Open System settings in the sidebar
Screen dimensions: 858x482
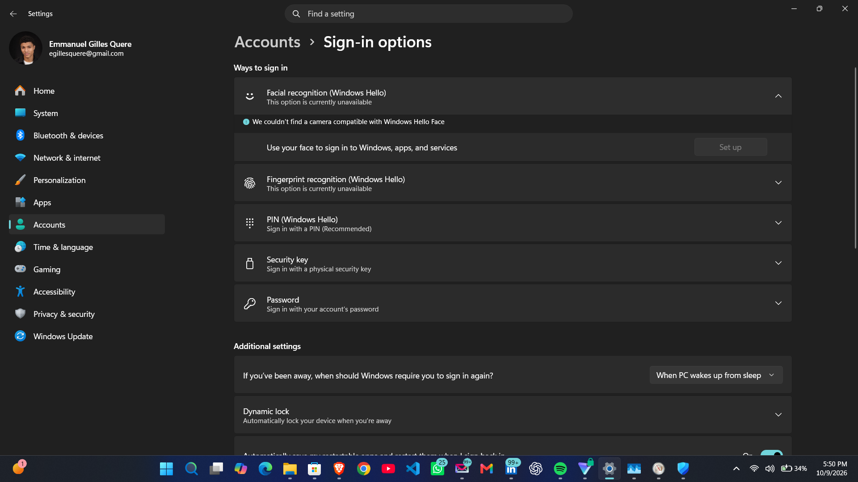pos(87,113)
